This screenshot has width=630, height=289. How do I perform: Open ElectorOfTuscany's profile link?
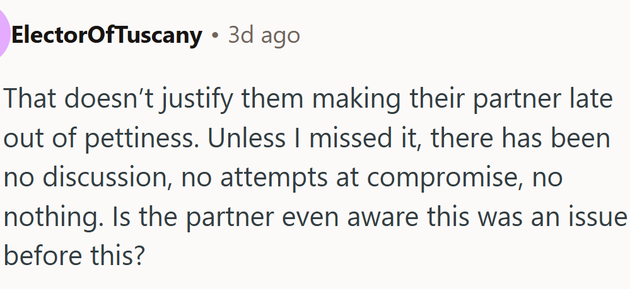(x=107, y=35)
